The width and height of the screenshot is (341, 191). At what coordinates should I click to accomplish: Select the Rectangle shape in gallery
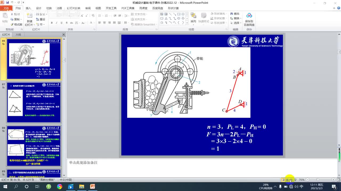click(x=179, y=14)
